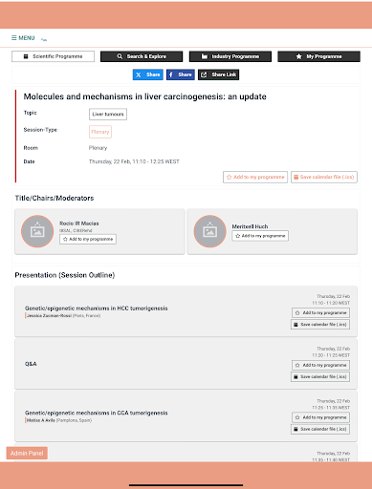This screenshot has height=489, width=372.
Task: Open the Industry Programme tab
Action: (230, 56)
